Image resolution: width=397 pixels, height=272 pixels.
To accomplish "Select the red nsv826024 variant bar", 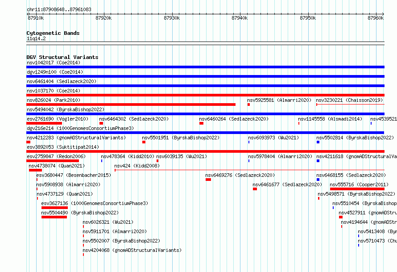I will coord(131,105).
